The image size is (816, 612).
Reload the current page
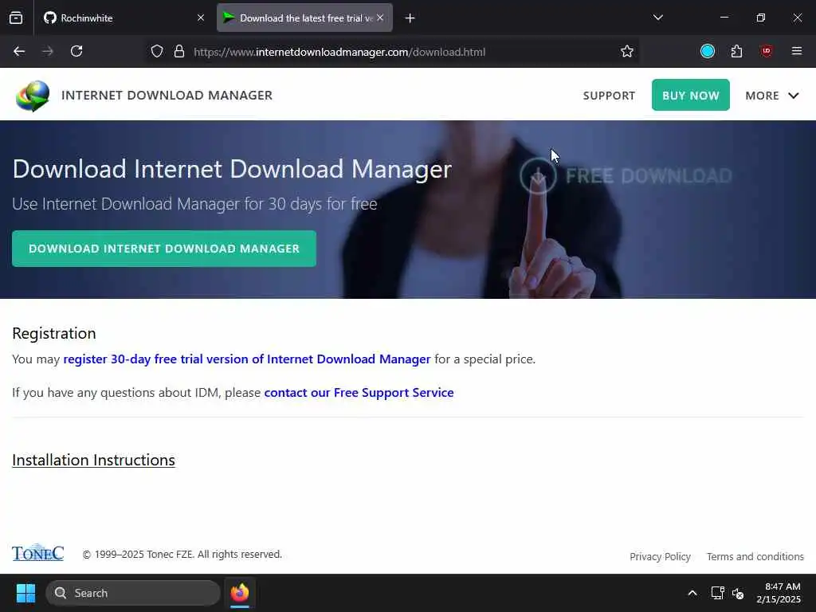[76, 52]
